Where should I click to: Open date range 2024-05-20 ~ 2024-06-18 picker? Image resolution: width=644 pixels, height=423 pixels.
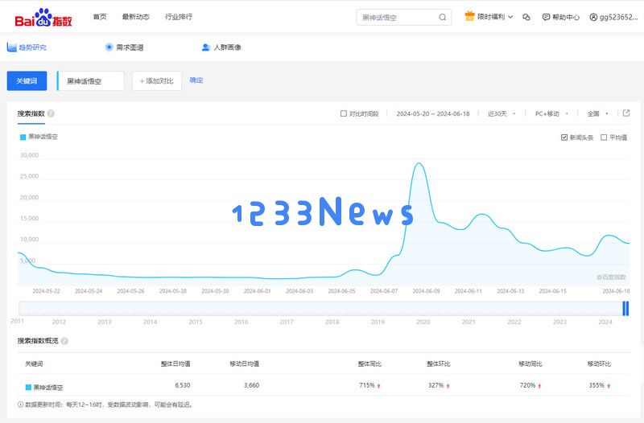point(433,113)
